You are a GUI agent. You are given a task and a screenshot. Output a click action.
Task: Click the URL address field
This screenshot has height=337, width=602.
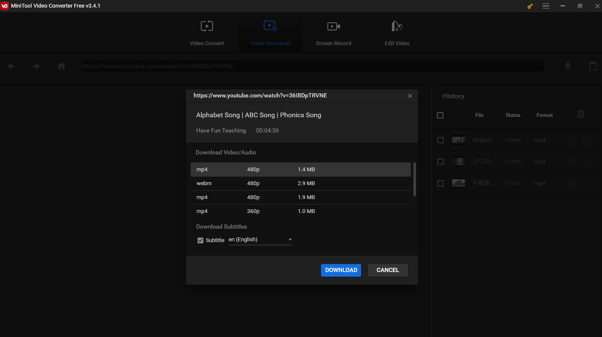click(x=313, y=66)
